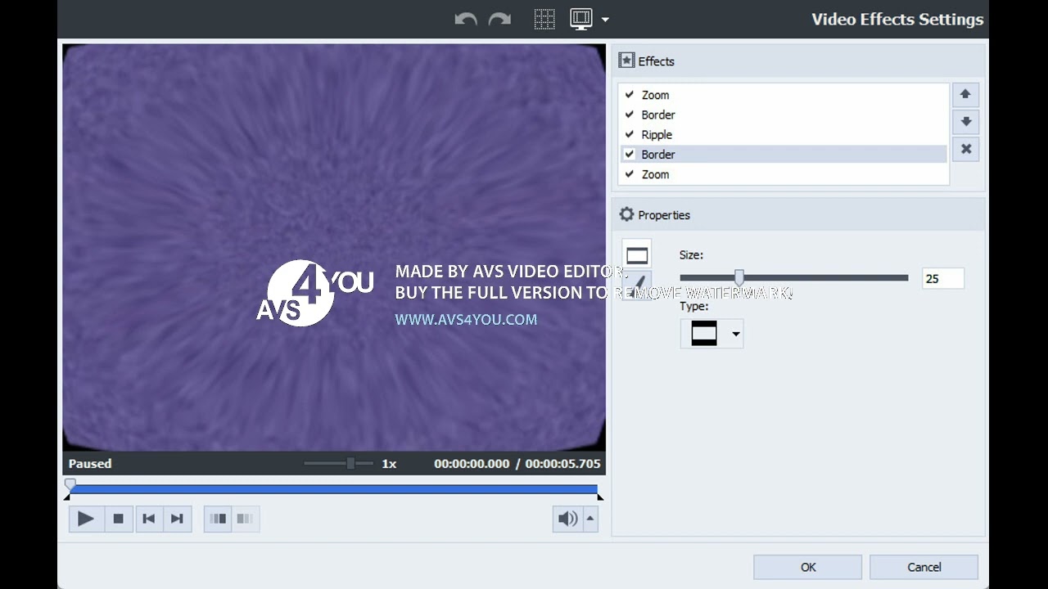1048x589 pixels.
Task: Select the Zoom effect at the list top
Action: 784,95
